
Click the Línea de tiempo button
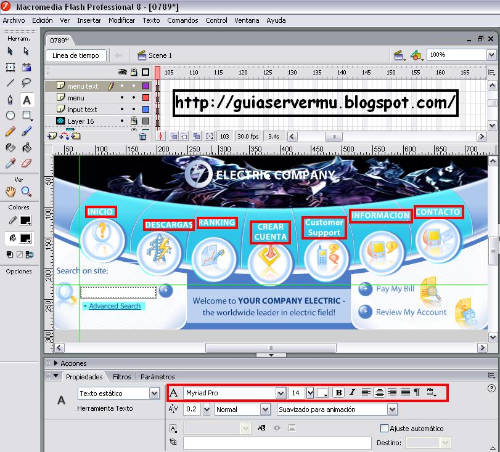[76, 55]
